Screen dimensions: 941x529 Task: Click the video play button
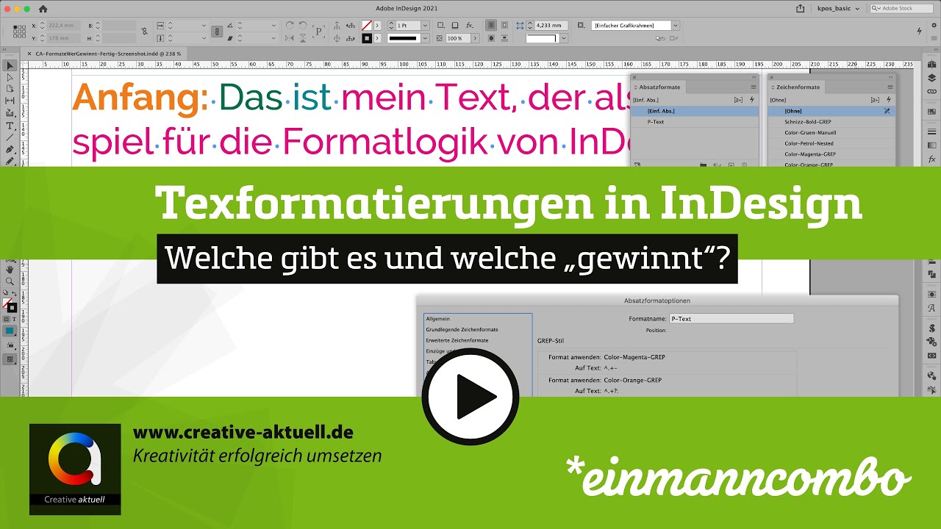pyautogui.click(x=470, y=397)
